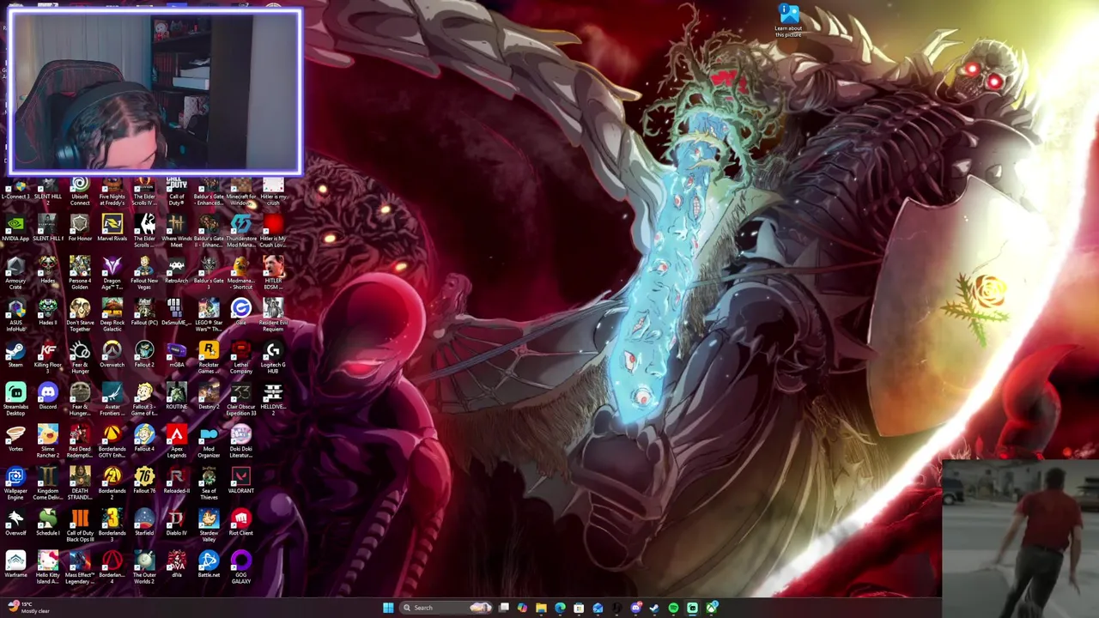
Task: Click the taskbar Search box
Action: point(446,608)
